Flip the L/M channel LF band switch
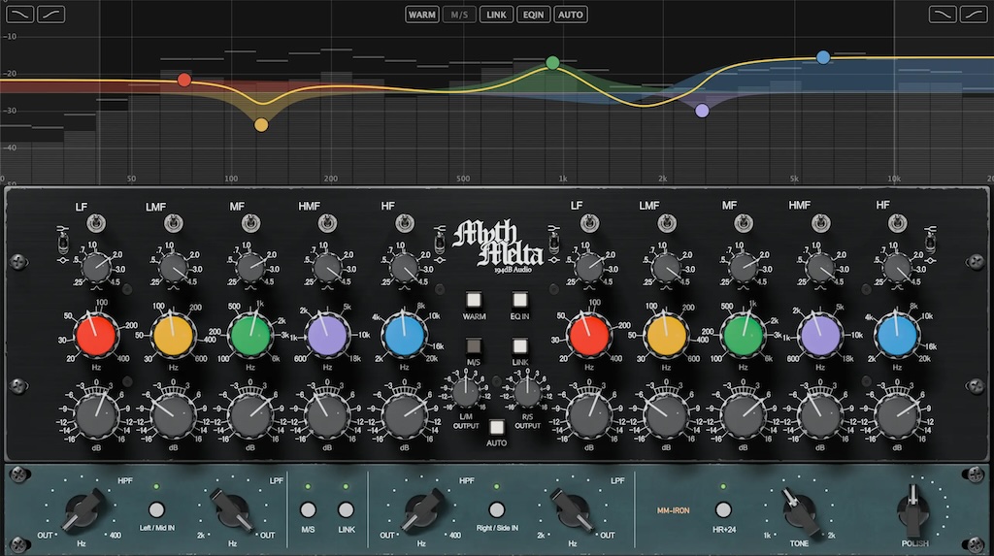Image resolution: width=994 pixels, height=556 pixels. tap(96, 223)
